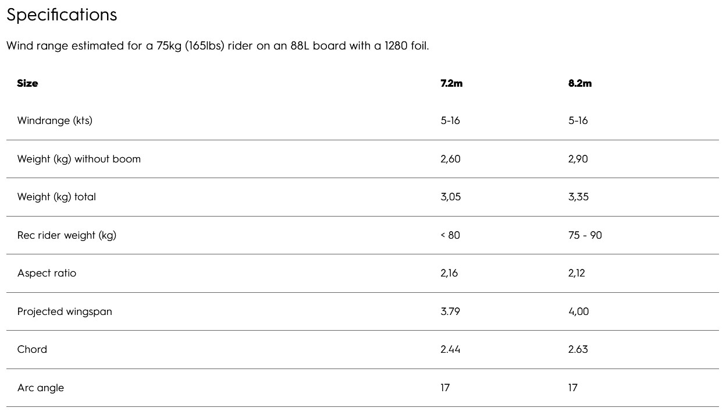Select the Size header cell
The image size is (726, 411).
point(27,83)
